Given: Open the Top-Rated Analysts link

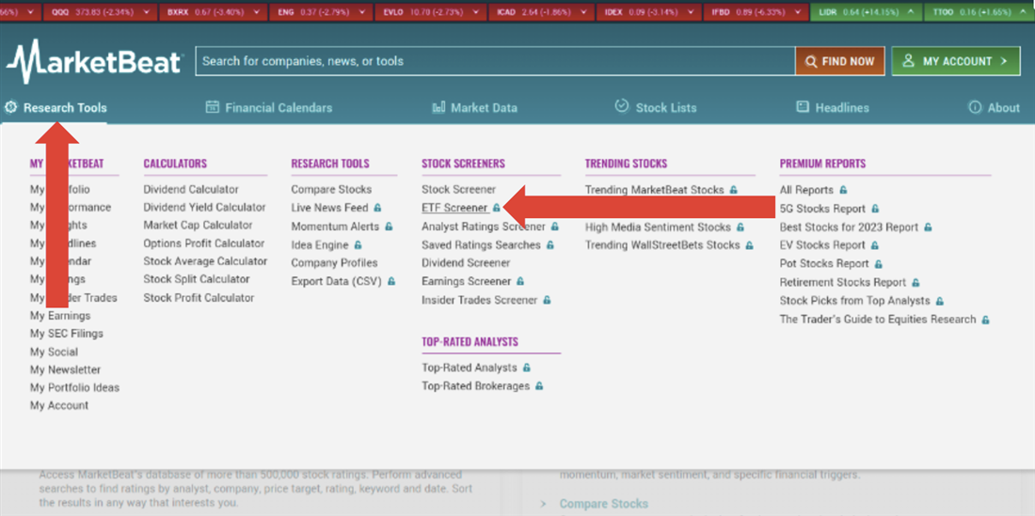Looking at the screenshot, I should coord(469,367).
